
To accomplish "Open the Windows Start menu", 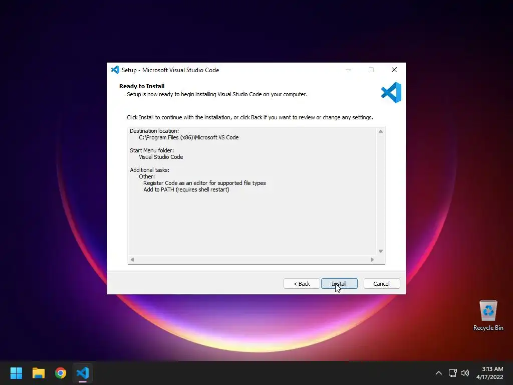I will point(16,373).
